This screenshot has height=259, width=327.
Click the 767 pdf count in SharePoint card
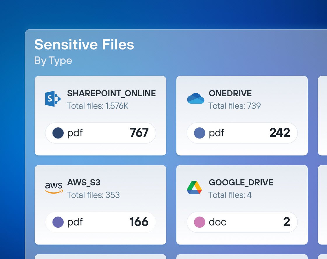[x=139, y=133]
